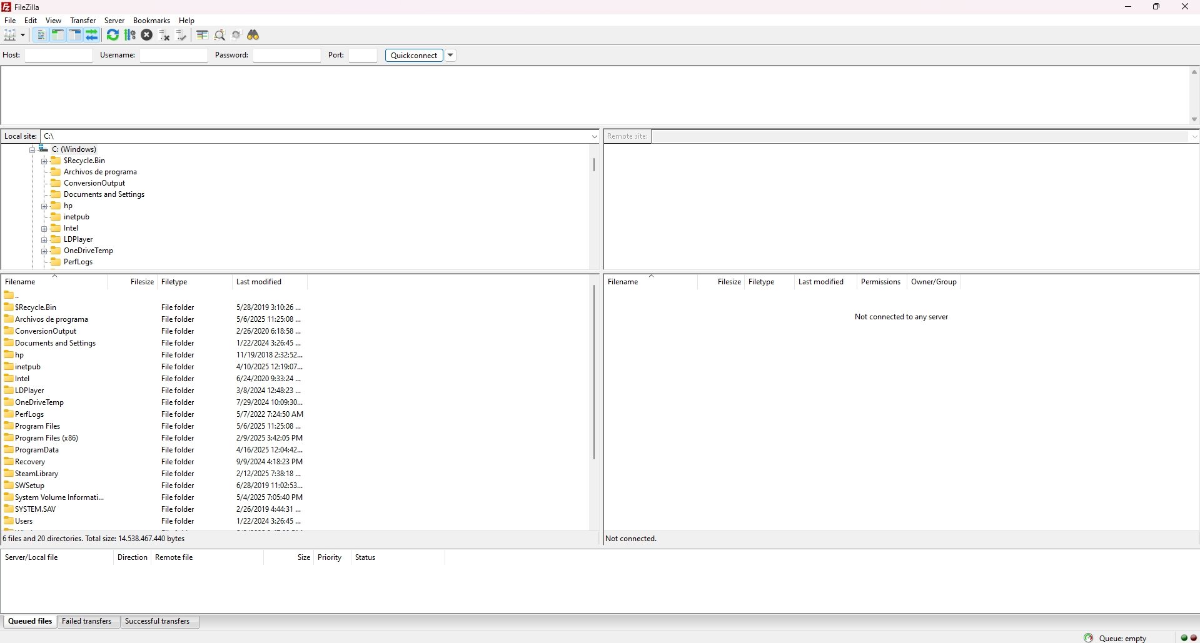
Task: Select PerfLogs in the directory tree
Action: coord(78,262)
